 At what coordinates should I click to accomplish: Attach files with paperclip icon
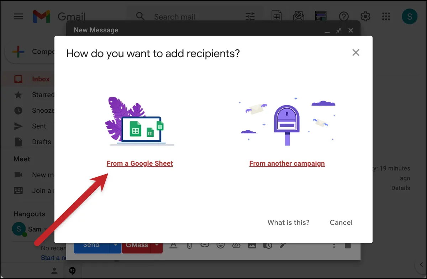click(x=190, y=246)
